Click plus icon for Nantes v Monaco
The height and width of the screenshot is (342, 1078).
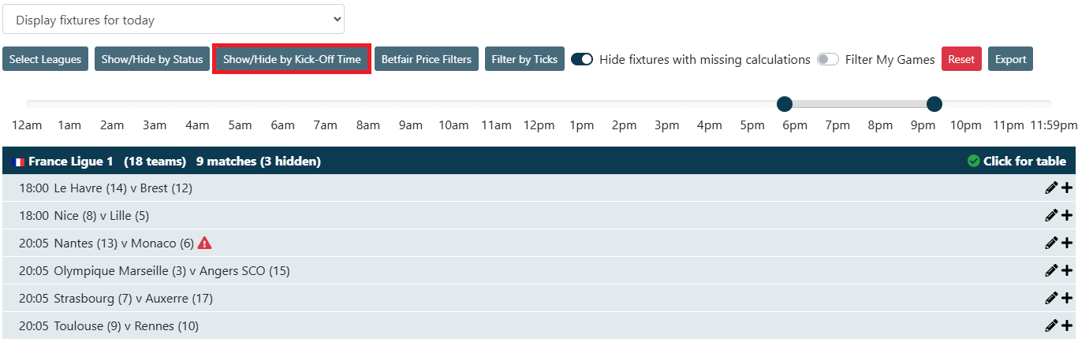tap(1067, 243)
